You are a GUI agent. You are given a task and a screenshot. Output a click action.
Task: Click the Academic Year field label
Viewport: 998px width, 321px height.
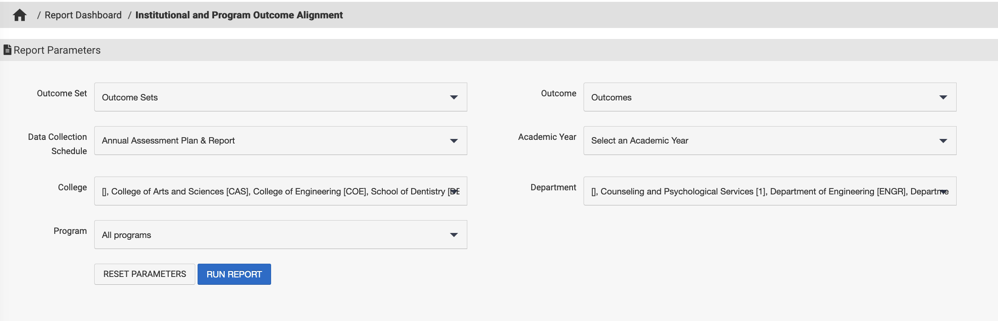pyautogui.click(x=547, y=137)
